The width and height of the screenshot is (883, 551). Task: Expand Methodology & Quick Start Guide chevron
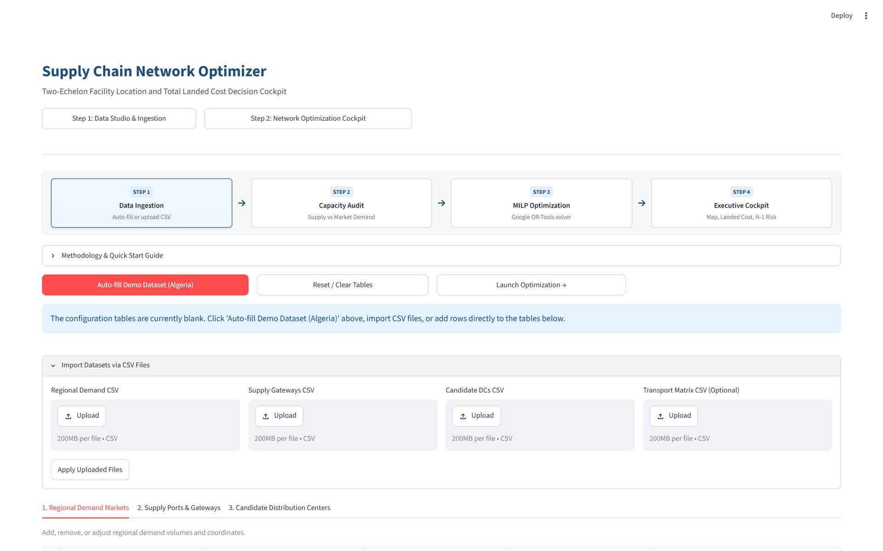pyautogui.click(x=53, y=256)
